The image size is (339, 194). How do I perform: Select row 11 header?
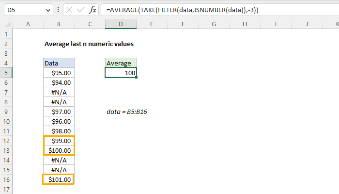point(6,131)
